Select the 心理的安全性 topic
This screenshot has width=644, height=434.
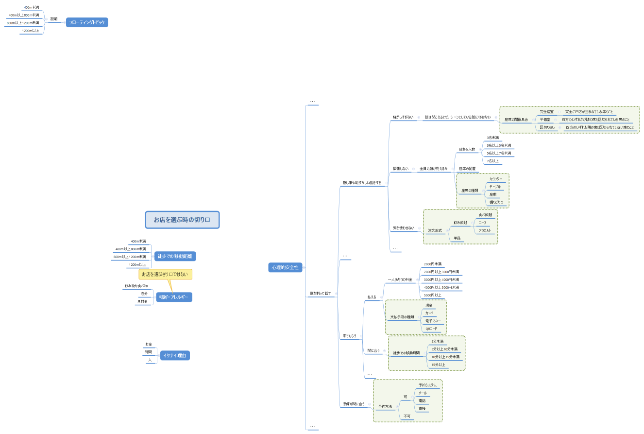pos(285,267)
